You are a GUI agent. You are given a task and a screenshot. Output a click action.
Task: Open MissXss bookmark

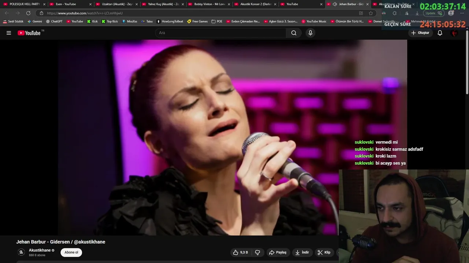[129, 22]
